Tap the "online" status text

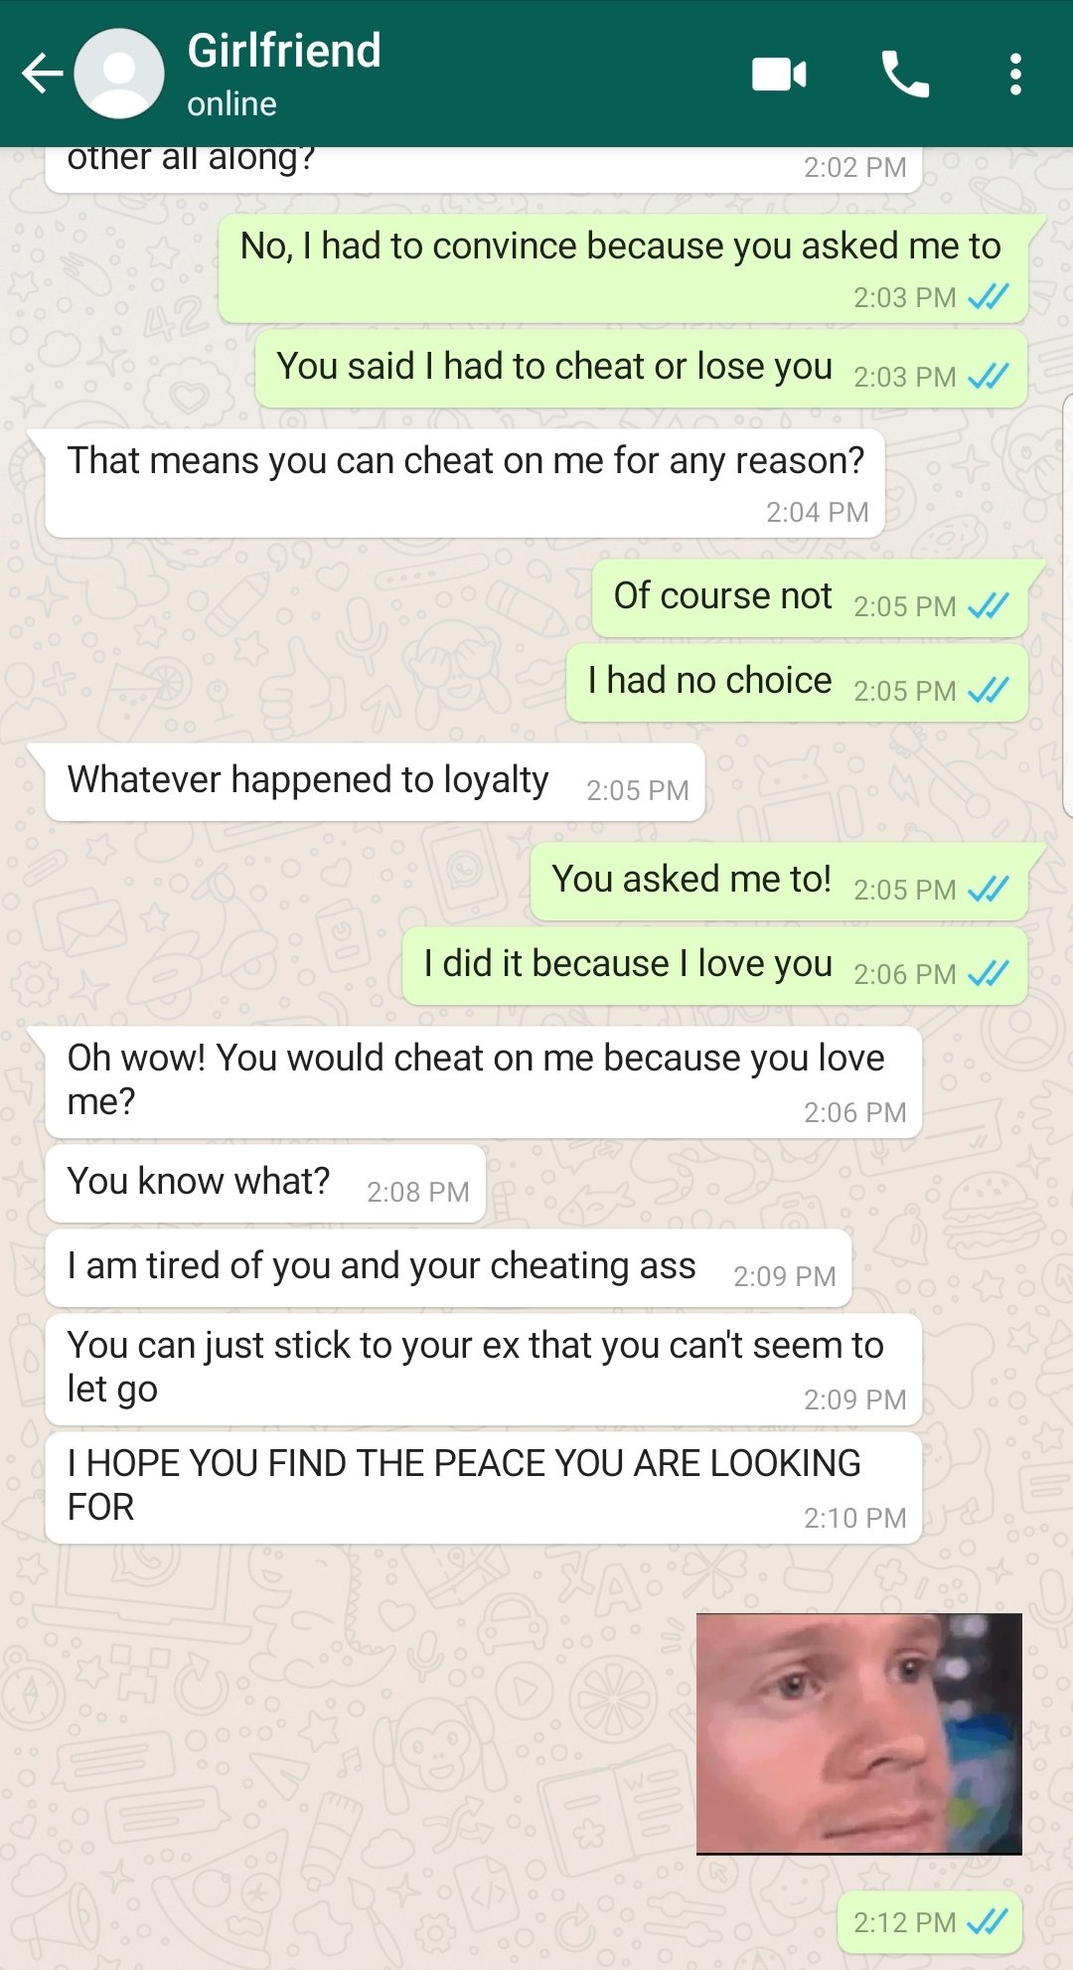[231, 104]
